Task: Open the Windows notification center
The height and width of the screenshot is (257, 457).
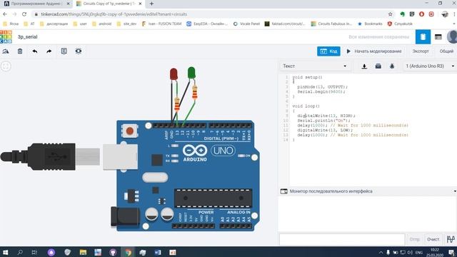Action: 451,252
